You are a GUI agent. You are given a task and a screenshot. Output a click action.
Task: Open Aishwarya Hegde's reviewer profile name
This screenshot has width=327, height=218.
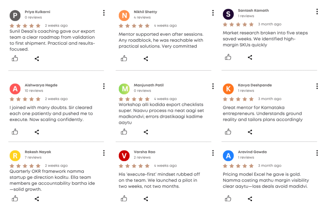point(41,85)
